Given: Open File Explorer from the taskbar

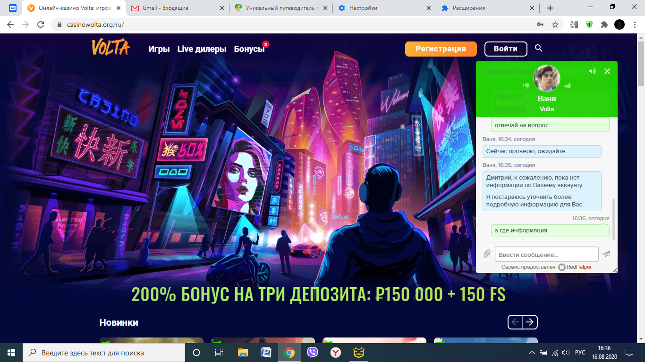Looking at the screenshot, I should point(243,353).
